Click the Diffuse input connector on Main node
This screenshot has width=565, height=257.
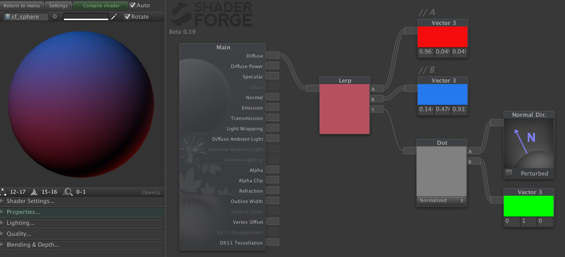[272, 56]
